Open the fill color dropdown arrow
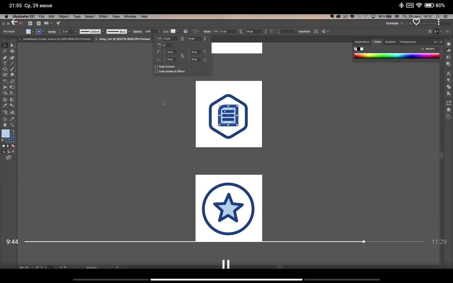 (33, 31)
